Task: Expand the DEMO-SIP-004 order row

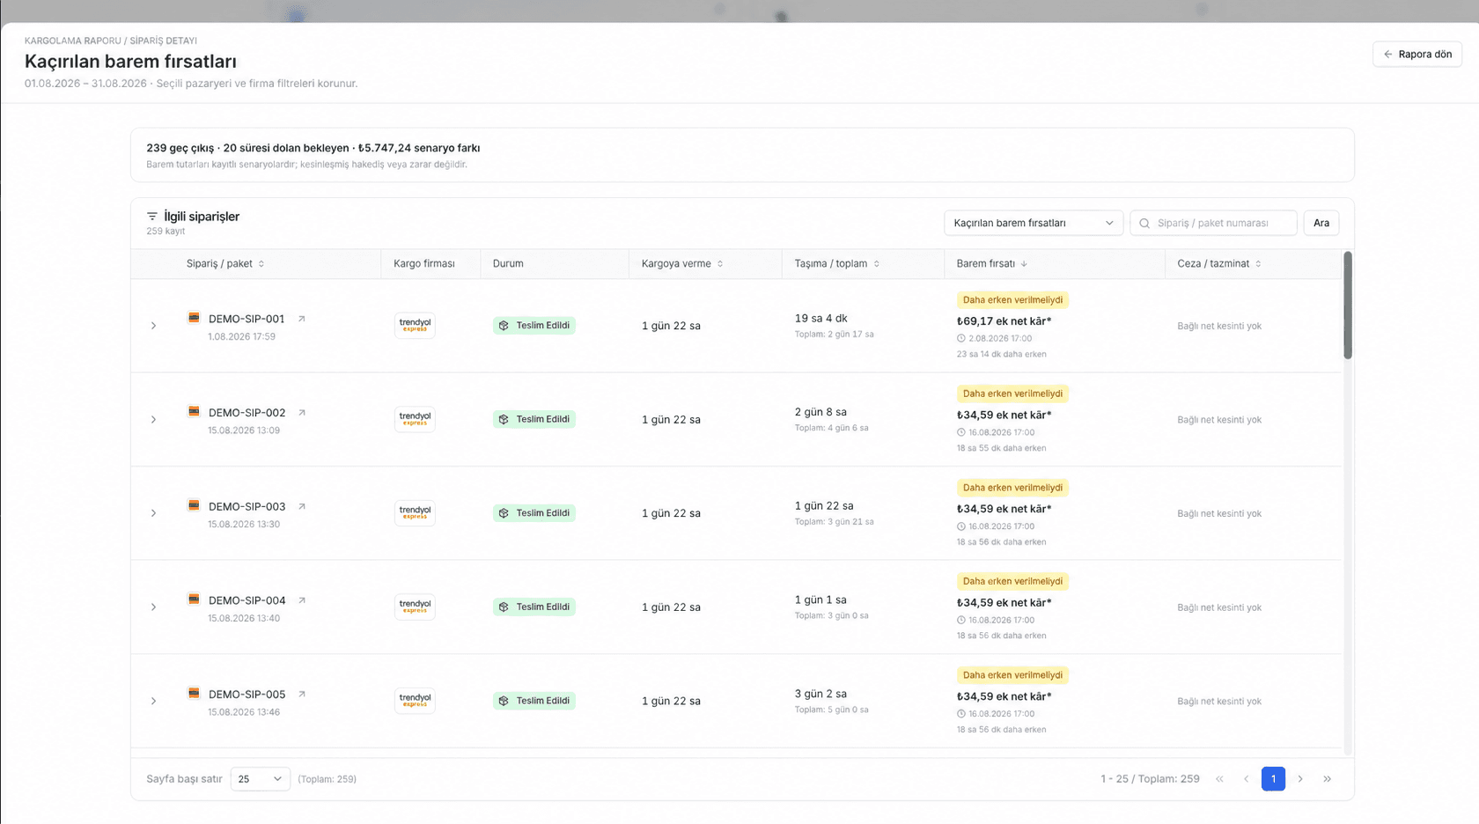Action: click(153, 607)
